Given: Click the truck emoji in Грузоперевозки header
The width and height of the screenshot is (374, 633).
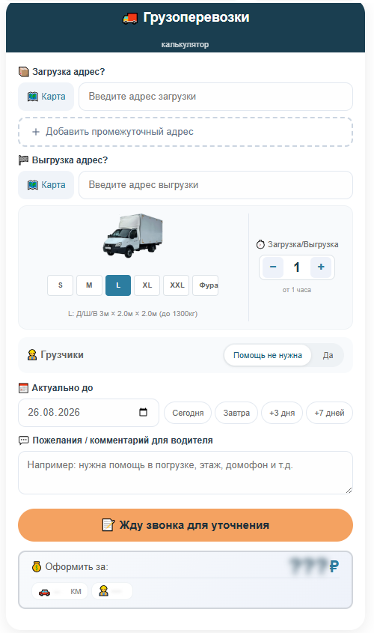Looking at the screenshot, I should coord(129,18).
